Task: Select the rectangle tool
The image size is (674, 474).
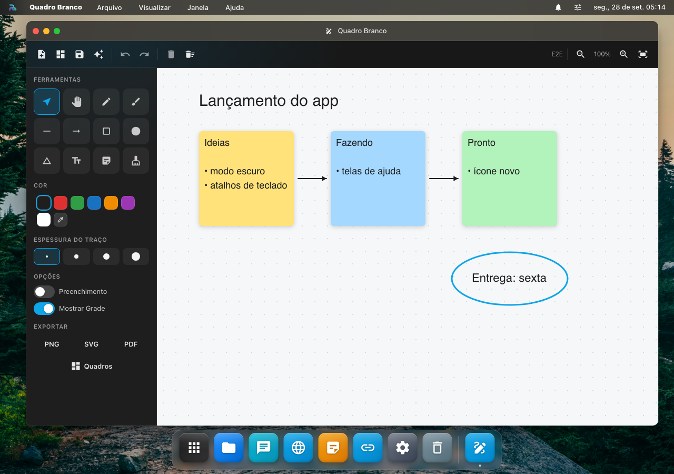Action: click(x=106, y=131)
